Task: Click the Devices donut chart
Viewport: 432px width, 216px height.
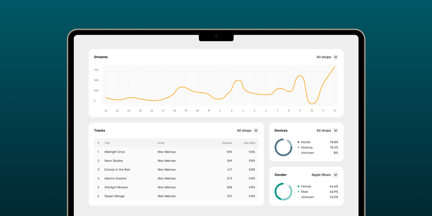Action: tap(283, 147)
